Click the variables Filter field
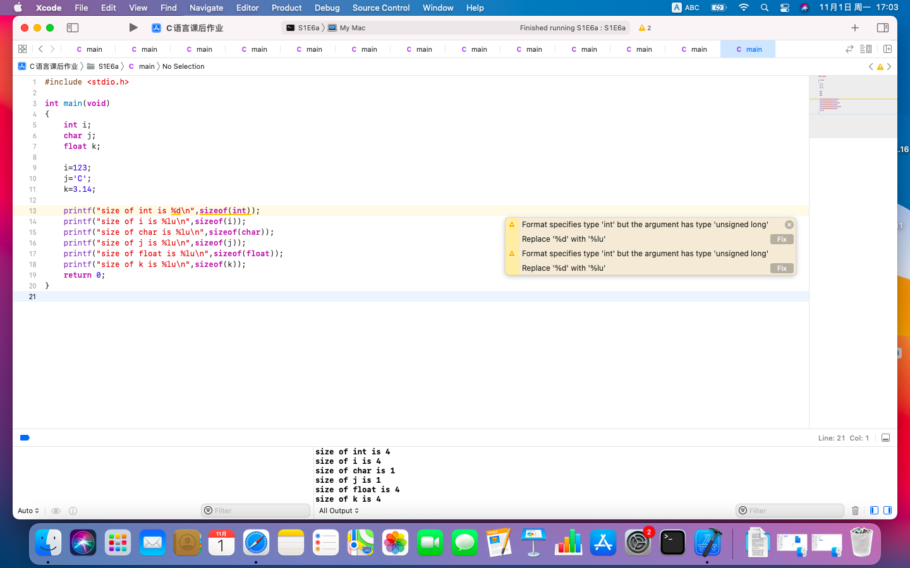910x568 pixels. [256, 511]
